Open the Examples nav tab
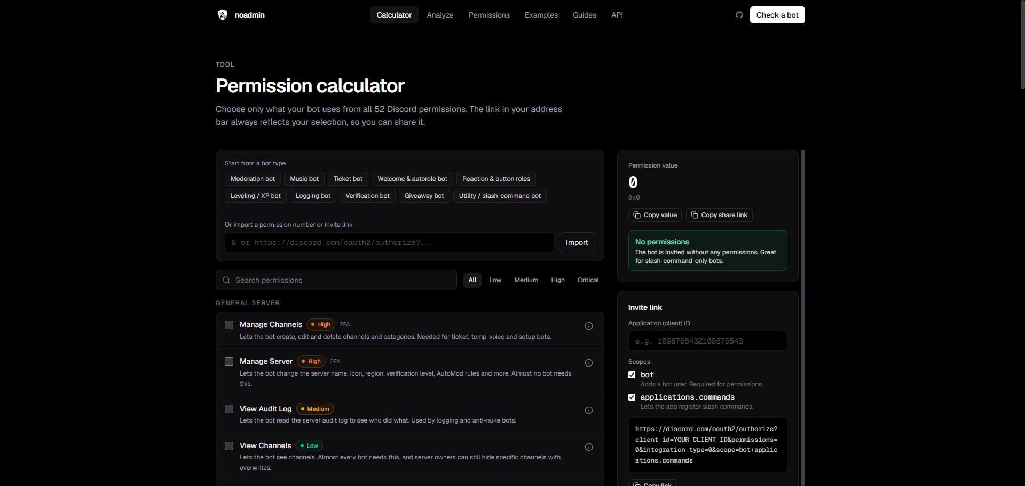Screen dimensions: 1025x486 click(x=541, y=15)
